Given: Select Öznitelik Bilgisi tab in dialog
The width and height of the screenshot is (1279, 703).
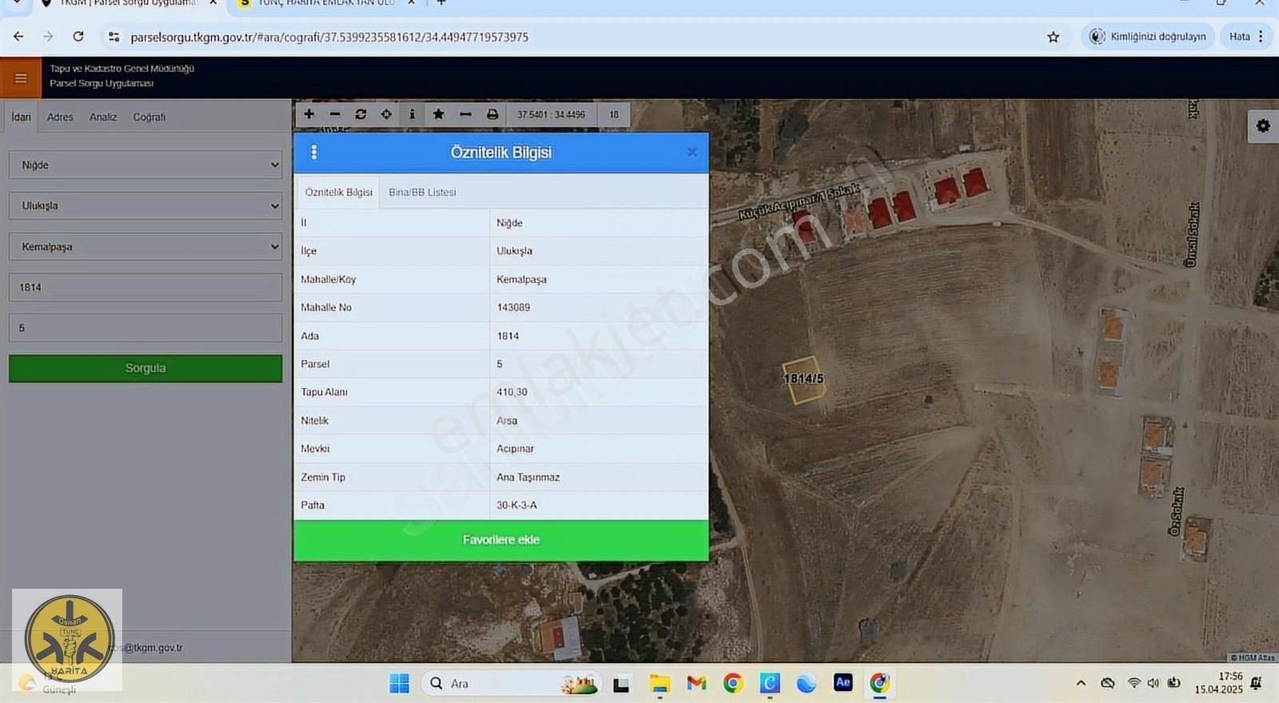Looking at the screenshot, I should pyautogui.click(x=339, y=193).
